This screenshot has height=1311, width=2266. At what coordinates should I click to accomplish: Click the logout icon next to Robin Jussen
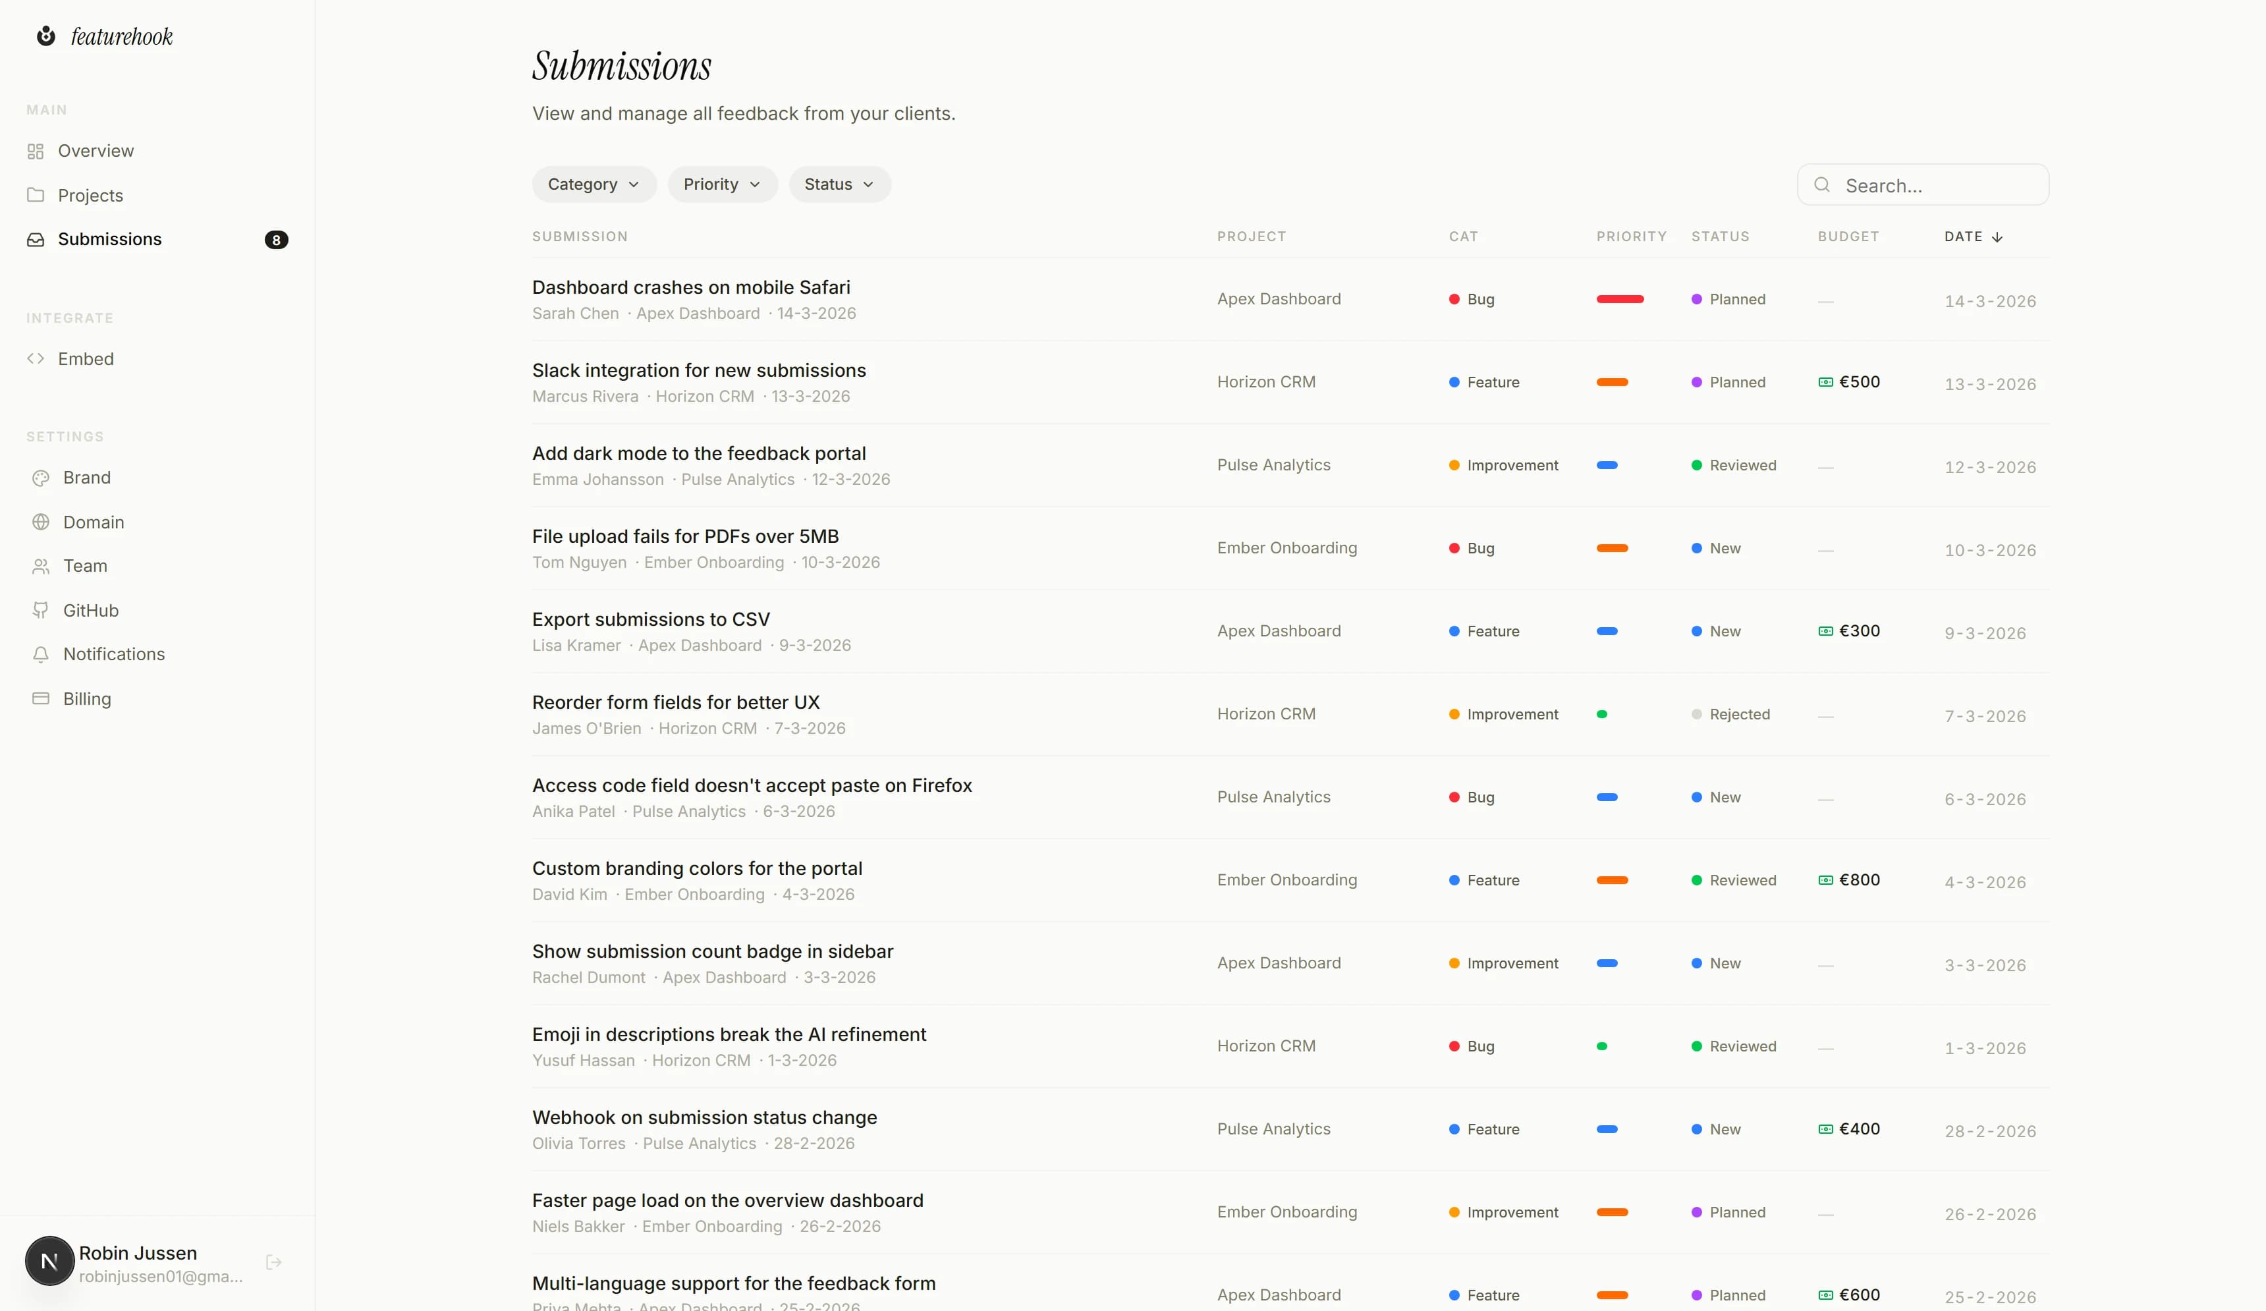tap(273, 1262)
